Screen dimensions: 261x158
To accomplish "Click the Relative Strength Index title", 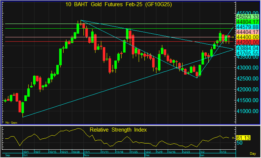I will 118,130.
